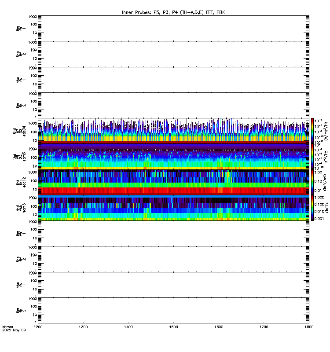Click the 1800 time axis label
Screen dimensions: 330x352
pyautogui.click(x=309, y=327)
